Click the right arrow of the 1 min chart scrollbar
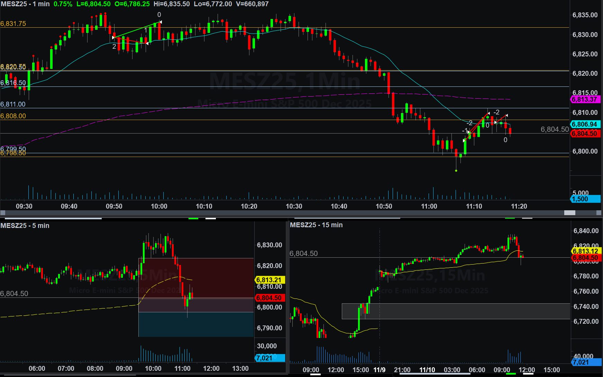This screenshot has height=377, width=603. 599,213
